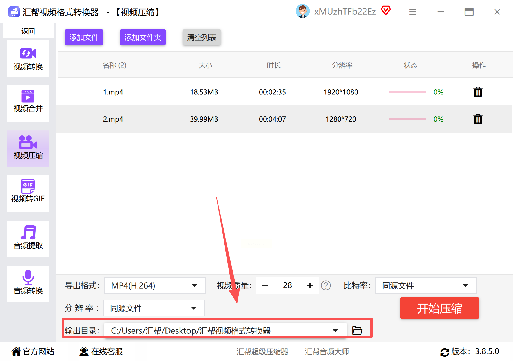Expand the 导出格式 MP4(H.264) dropdown

pos(155,285)
